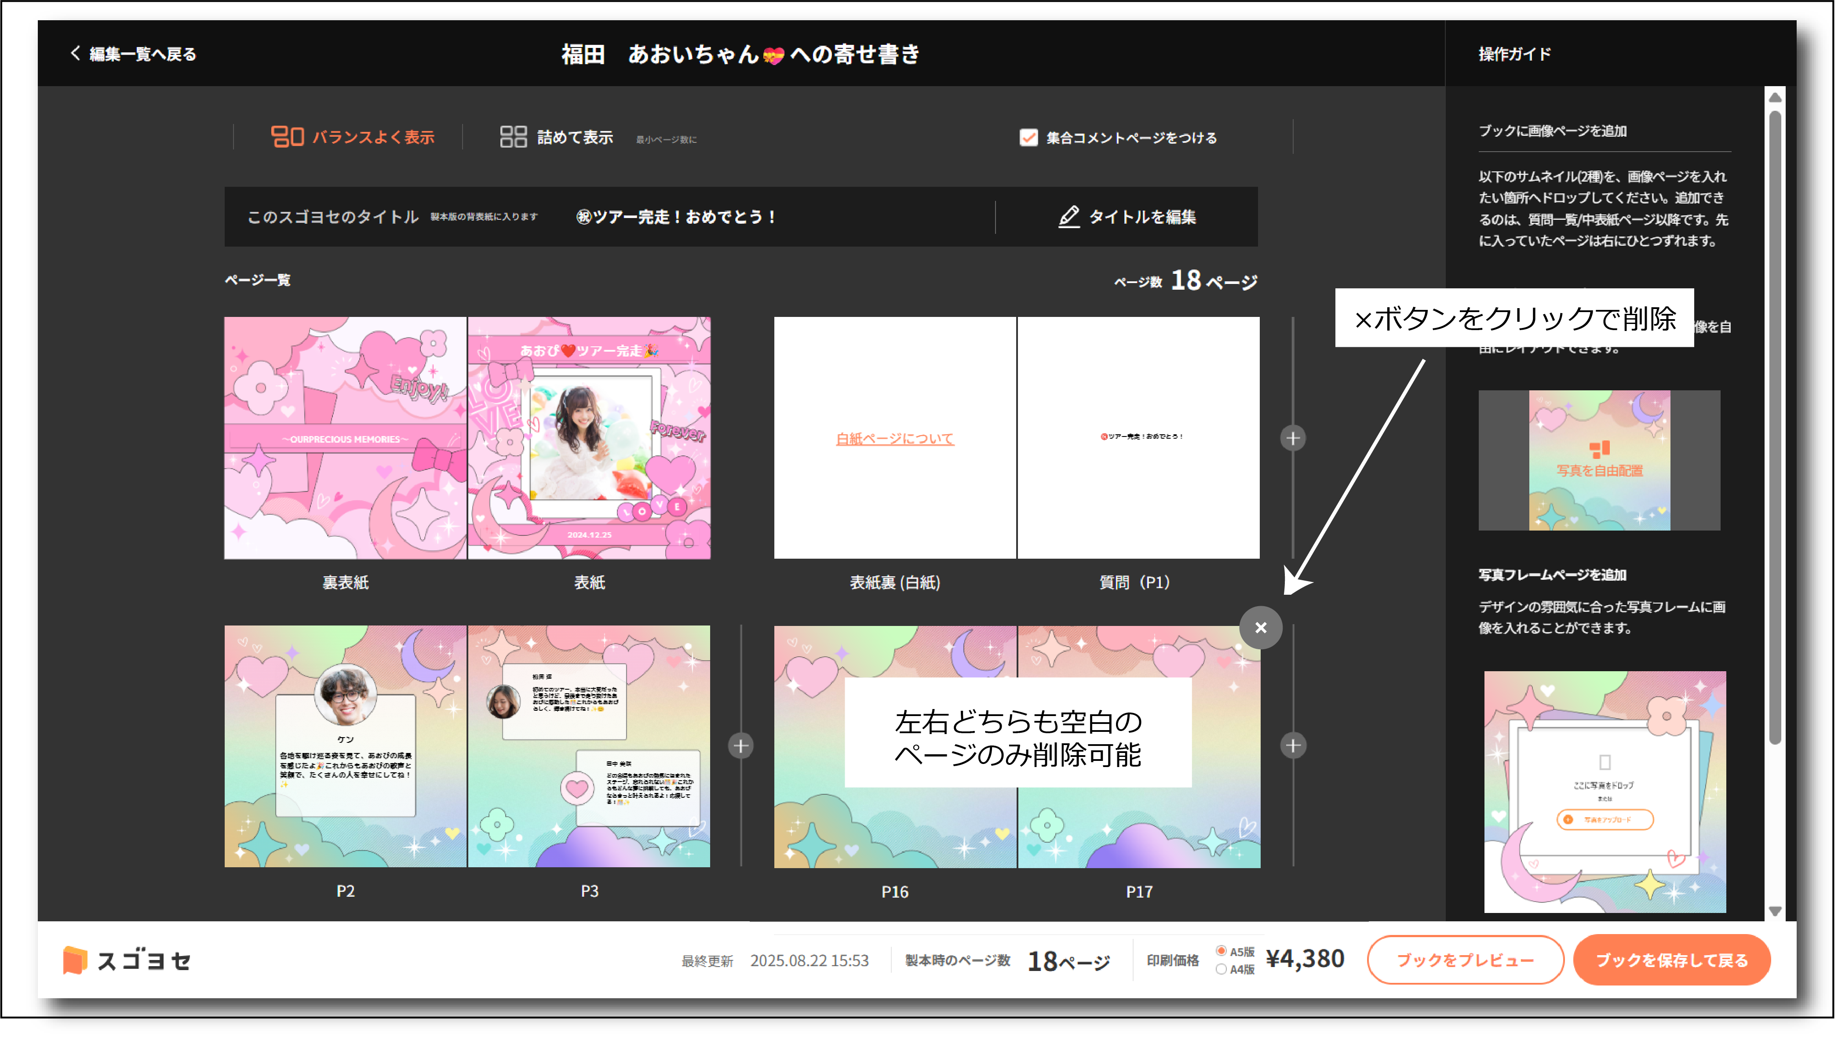The height and width of the screenshot is (1040, 1838).
Task: Select the 質問 (P1) page thumbnail
Action: tap(1139, 438)
